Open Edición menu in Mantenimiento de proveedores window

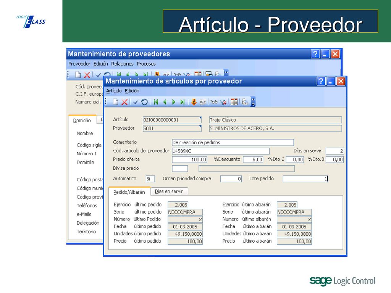[x=100, y=64]
